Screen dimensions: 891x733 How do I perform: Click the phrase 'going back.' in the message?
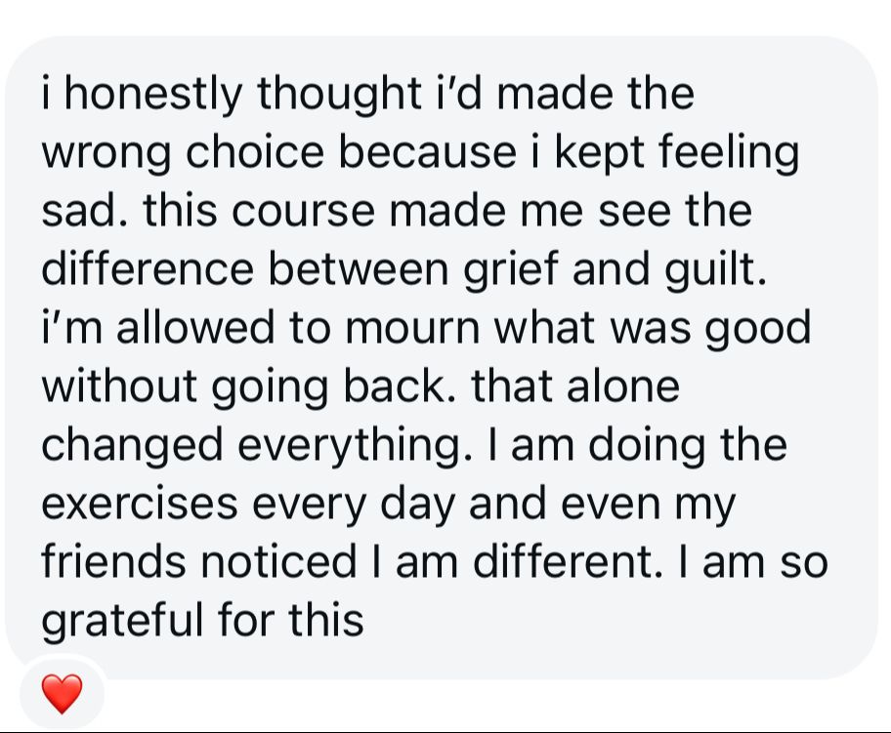pyautogui.click(x=334, y=387)
